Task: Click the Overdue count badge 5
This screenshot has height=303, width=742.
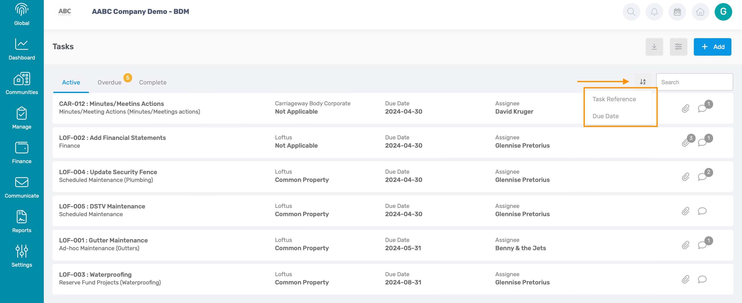Action: click(128, 78)
